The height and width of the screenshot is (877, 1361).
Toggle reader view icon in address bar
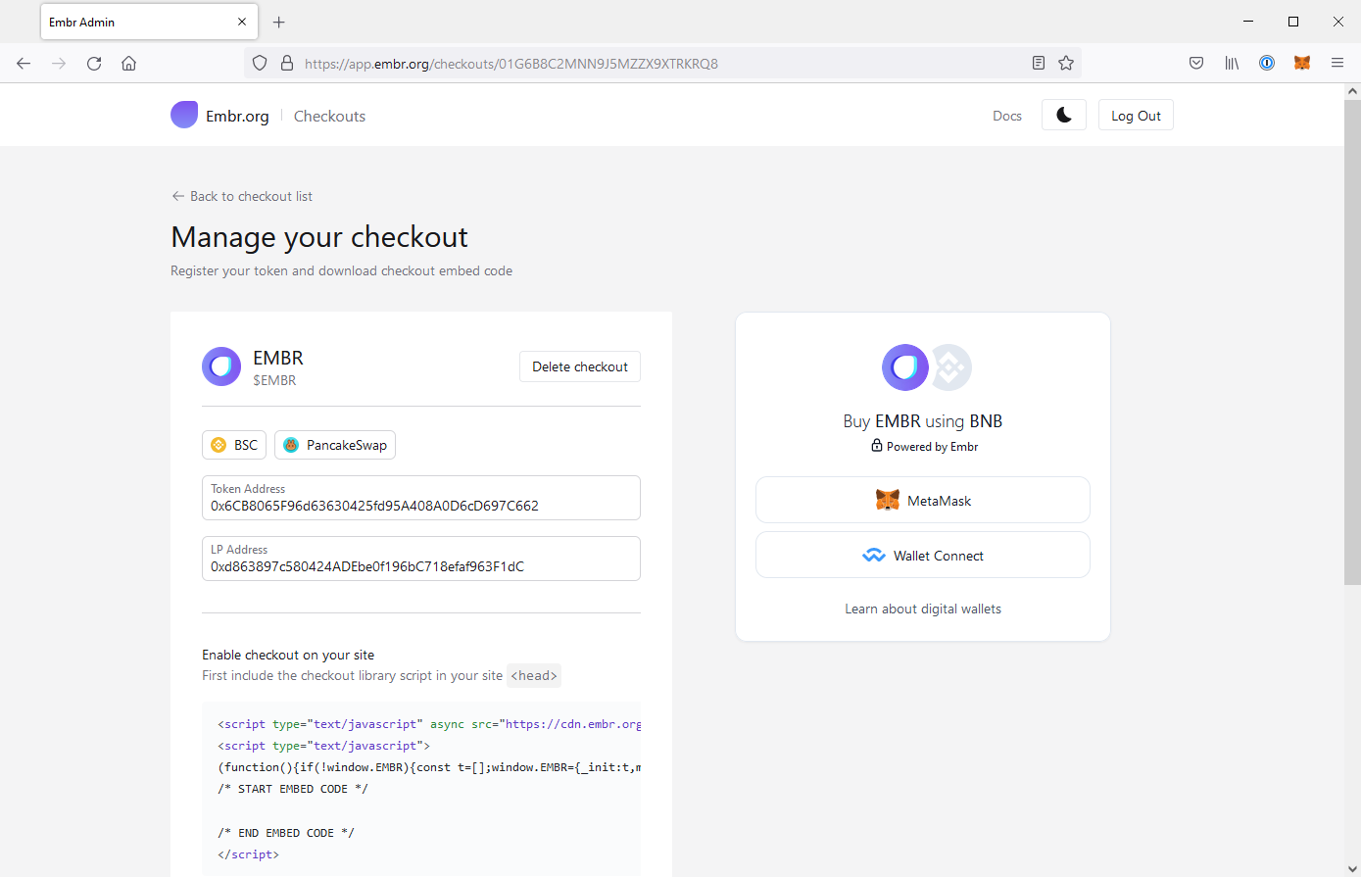pos(1039,63)
